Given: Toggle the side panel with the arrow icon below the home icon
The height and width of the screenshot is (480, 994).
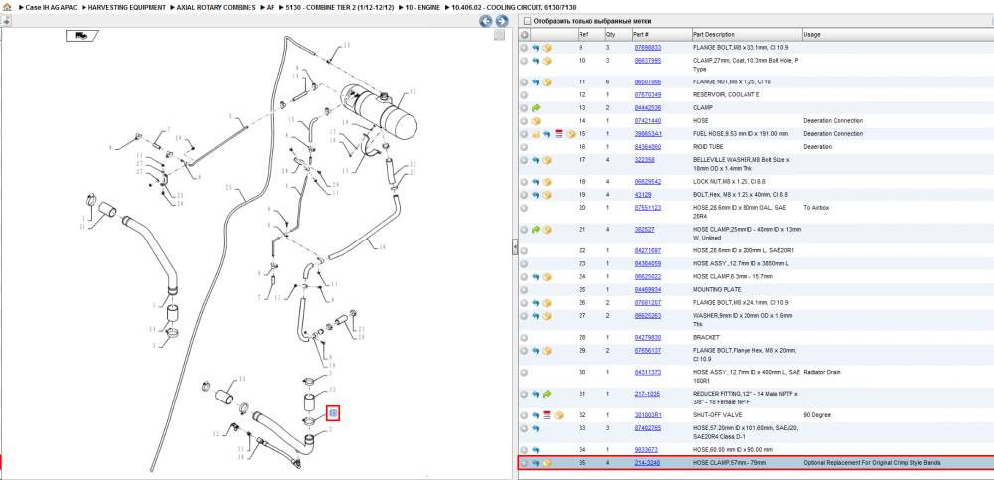Looking at the screenshot, I should (x=5, y=20).
